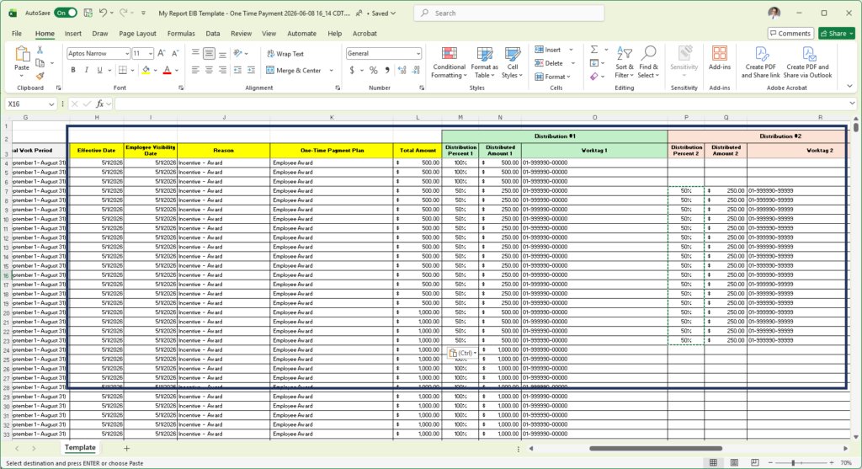Image resolution: width=862 pixels, height=469 pixels.
Task: Click the user profile picture
Action: (x=774, y=13)
